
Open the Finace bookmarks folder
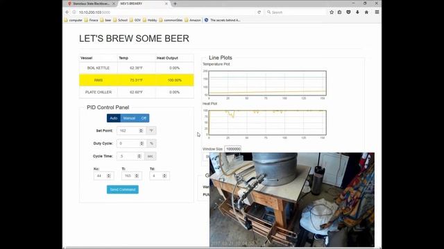tap(91, 20)
